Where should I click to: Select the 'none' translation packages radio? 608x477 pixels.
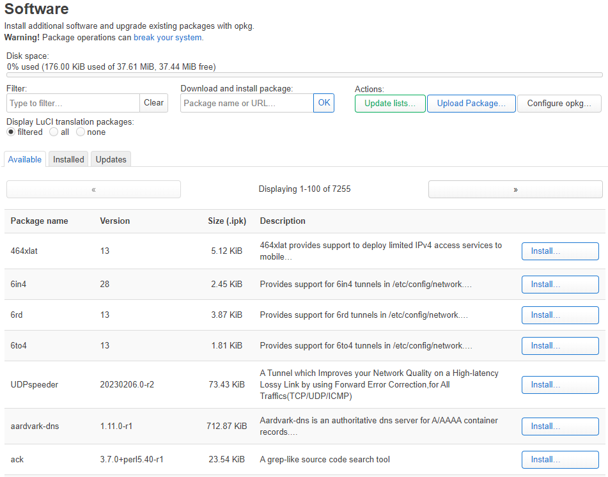[x=81, y=132]
